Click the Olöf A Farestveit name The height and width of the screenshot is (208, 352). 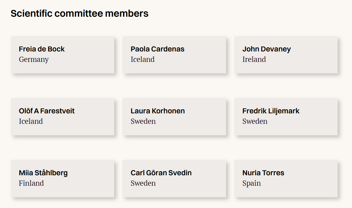coord(46,111)
